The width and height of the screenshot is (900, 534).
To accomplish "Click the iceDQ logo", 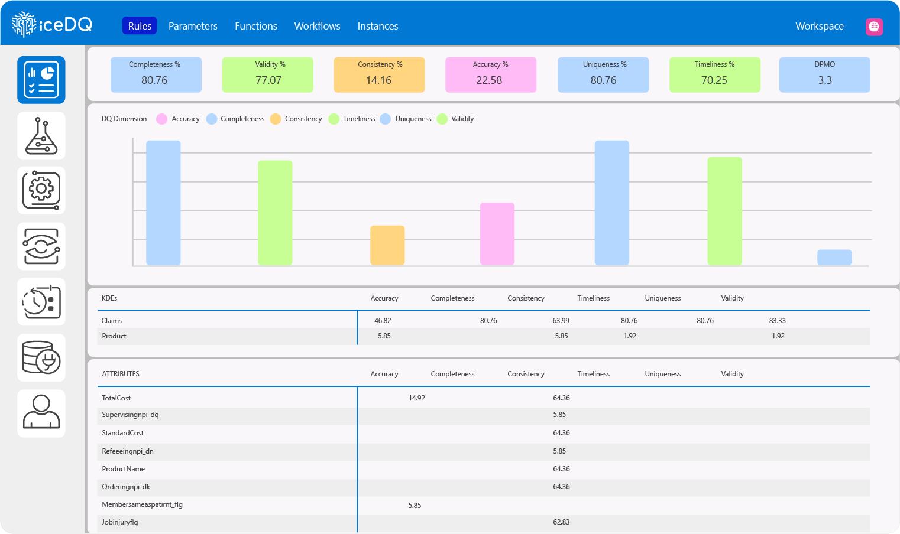I will coord(52,25).
